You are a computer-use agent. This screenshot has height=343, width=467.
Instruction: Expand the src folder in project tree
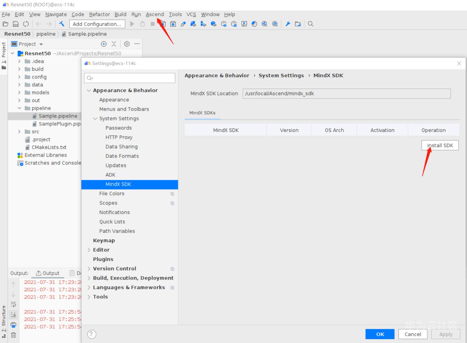point(19,132)
